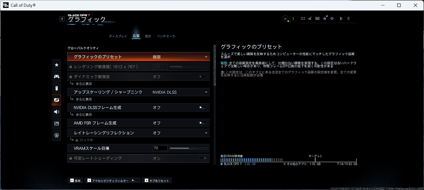Viewport: 424px width, 190px height.
Task: Toggle the アクセシビリティフィルター switch
Action: point(135,180)
